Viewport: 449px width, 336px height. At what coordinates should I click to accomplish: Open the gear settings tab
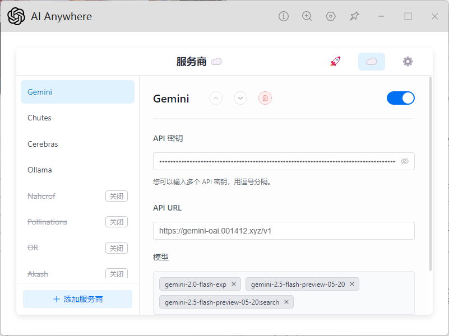pyautogui.click(x=408, y=62)
